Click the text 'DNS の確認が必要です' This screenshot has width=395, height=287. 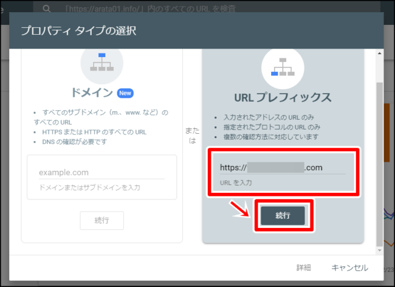point(74,142)
